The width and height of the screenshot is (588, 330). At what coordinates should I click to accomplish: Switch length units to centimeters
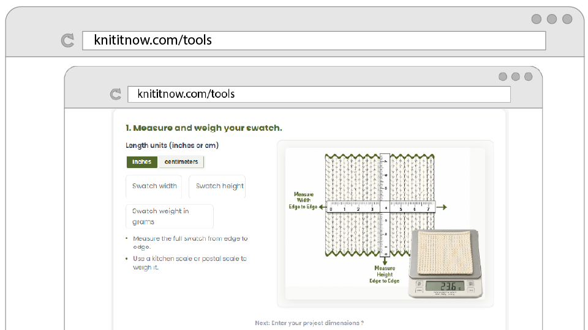tap(181, 161)
